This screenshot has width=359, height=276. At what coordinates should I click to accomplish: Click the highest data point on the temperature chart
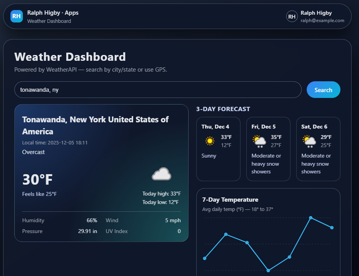point(311,218)
